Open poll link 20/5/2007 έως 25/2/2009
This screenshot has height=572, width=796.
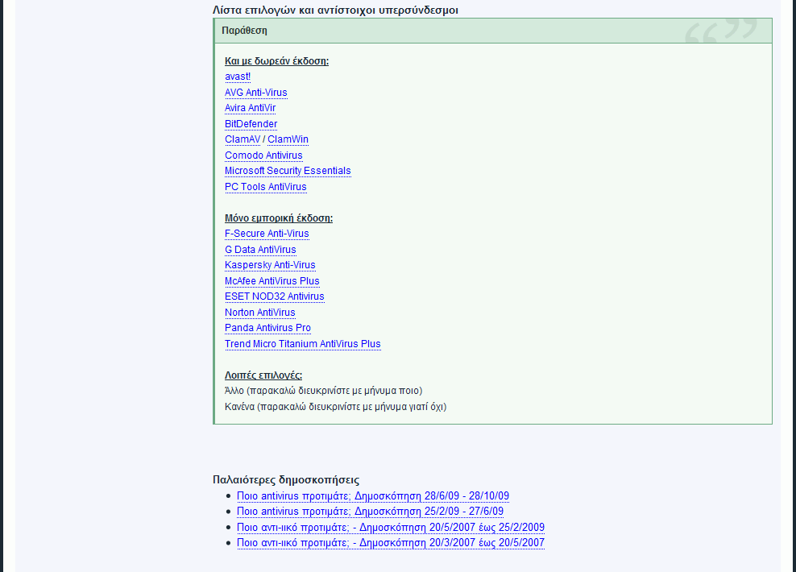pyautogui.click(x=391, y=528)
